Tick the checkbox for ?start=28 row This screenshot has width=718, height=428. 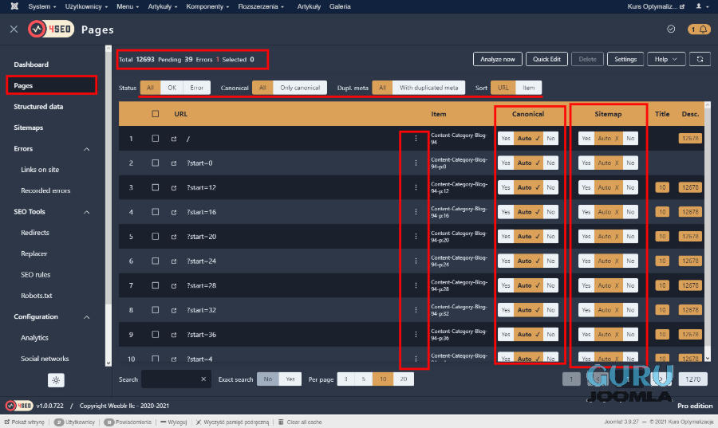click(x=156, y=286)
